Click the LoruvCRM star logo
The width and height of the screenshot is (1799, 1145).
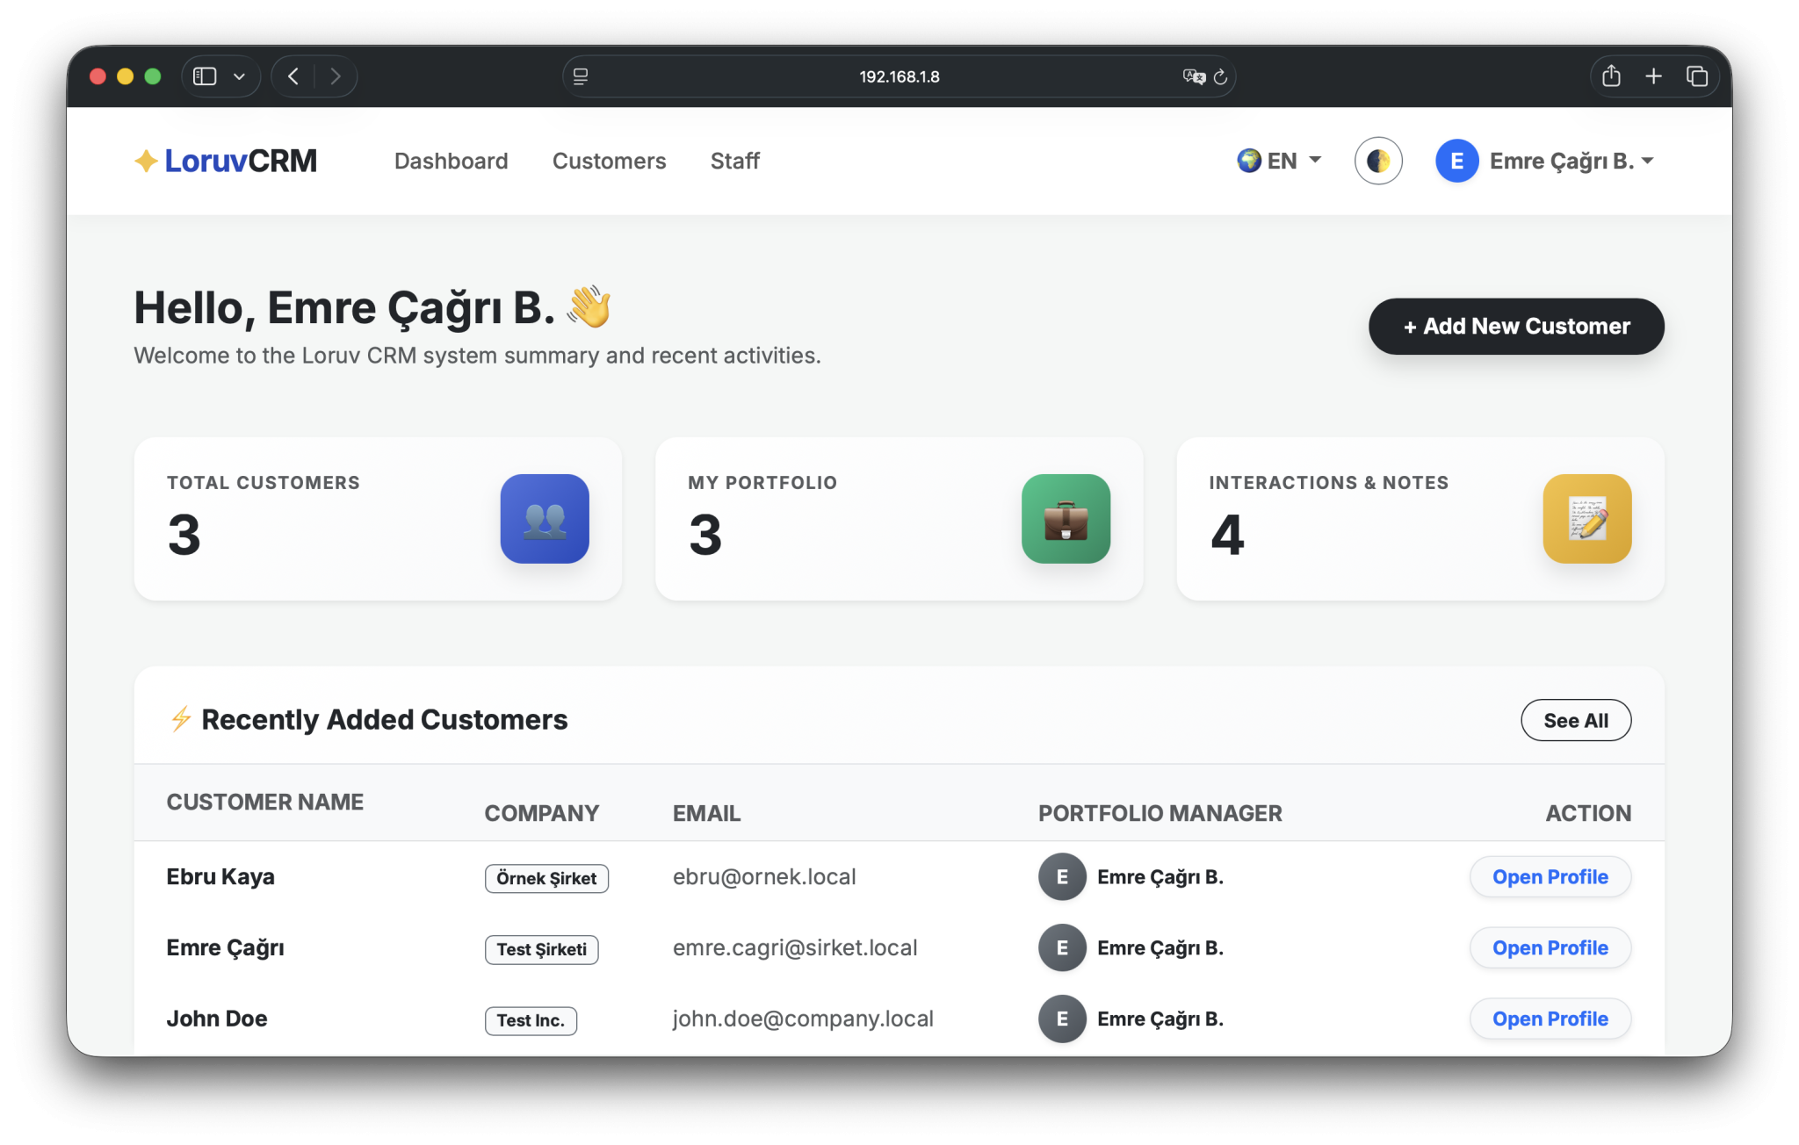(x=146, y=161)
